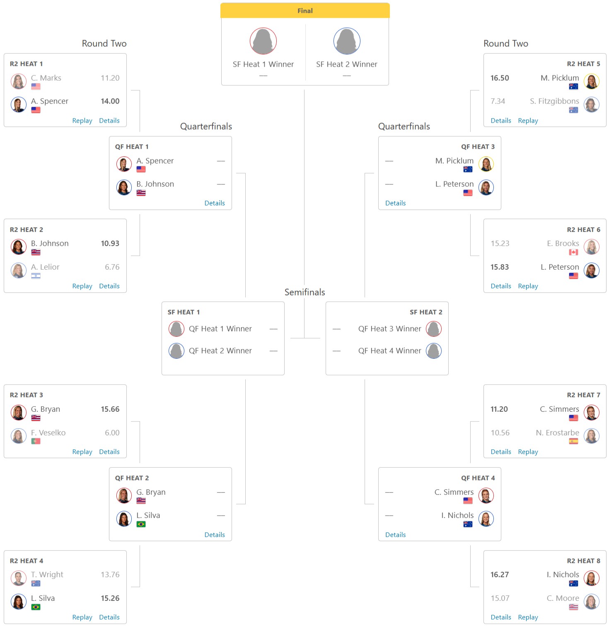Click G. Bryan's avatar in R2 Heat 3

(x=19, y=413)
